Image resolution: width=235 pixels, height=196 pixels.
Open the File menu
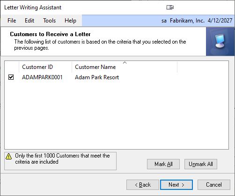point(12,21)
